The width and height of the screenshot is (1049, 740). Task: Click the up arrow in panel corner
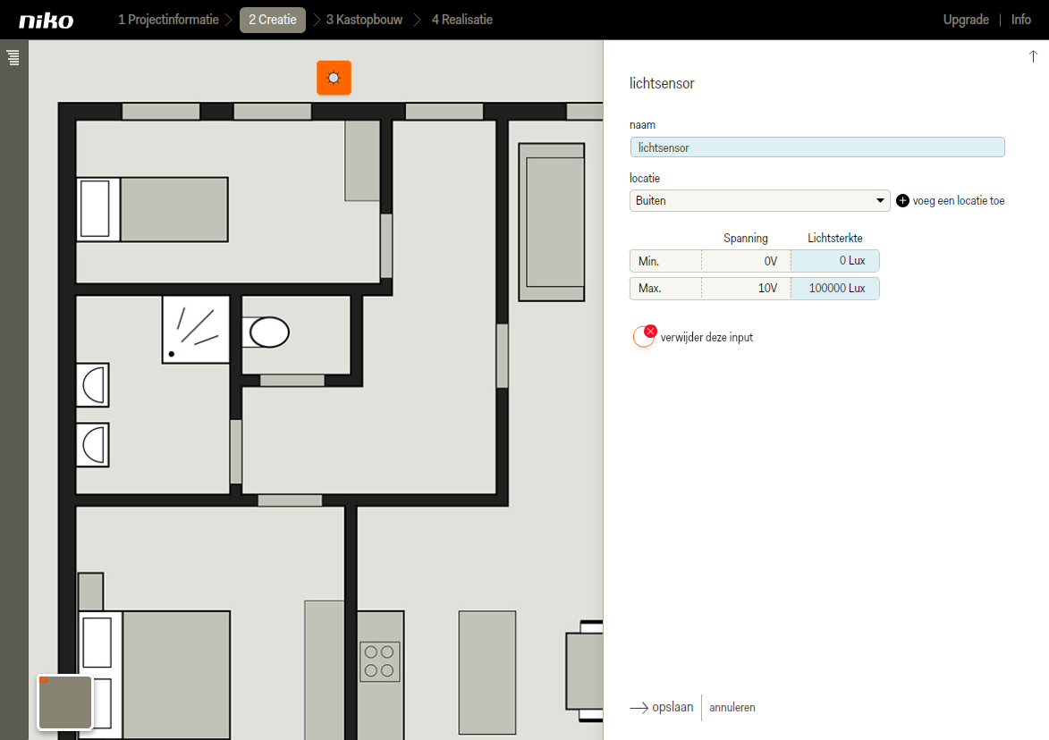1033,57
